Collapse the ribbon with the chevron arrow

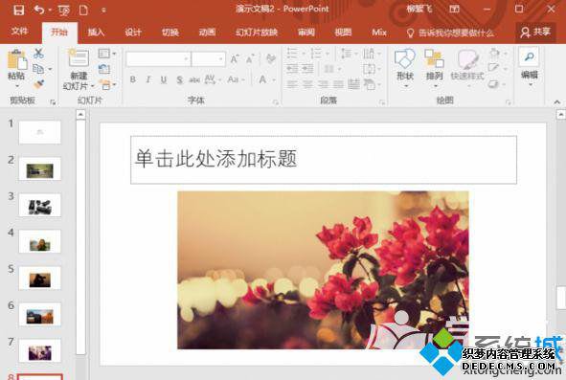click(x=557, y=102)
